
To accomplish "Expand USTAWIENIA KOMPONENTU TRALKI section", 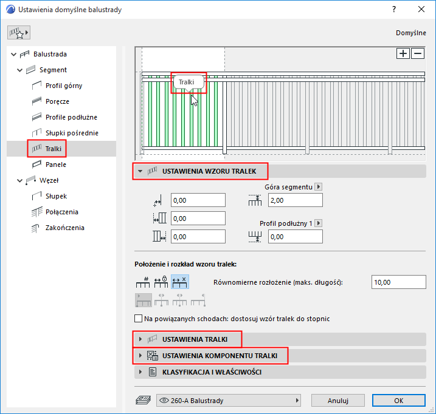I will coord(140,356).
